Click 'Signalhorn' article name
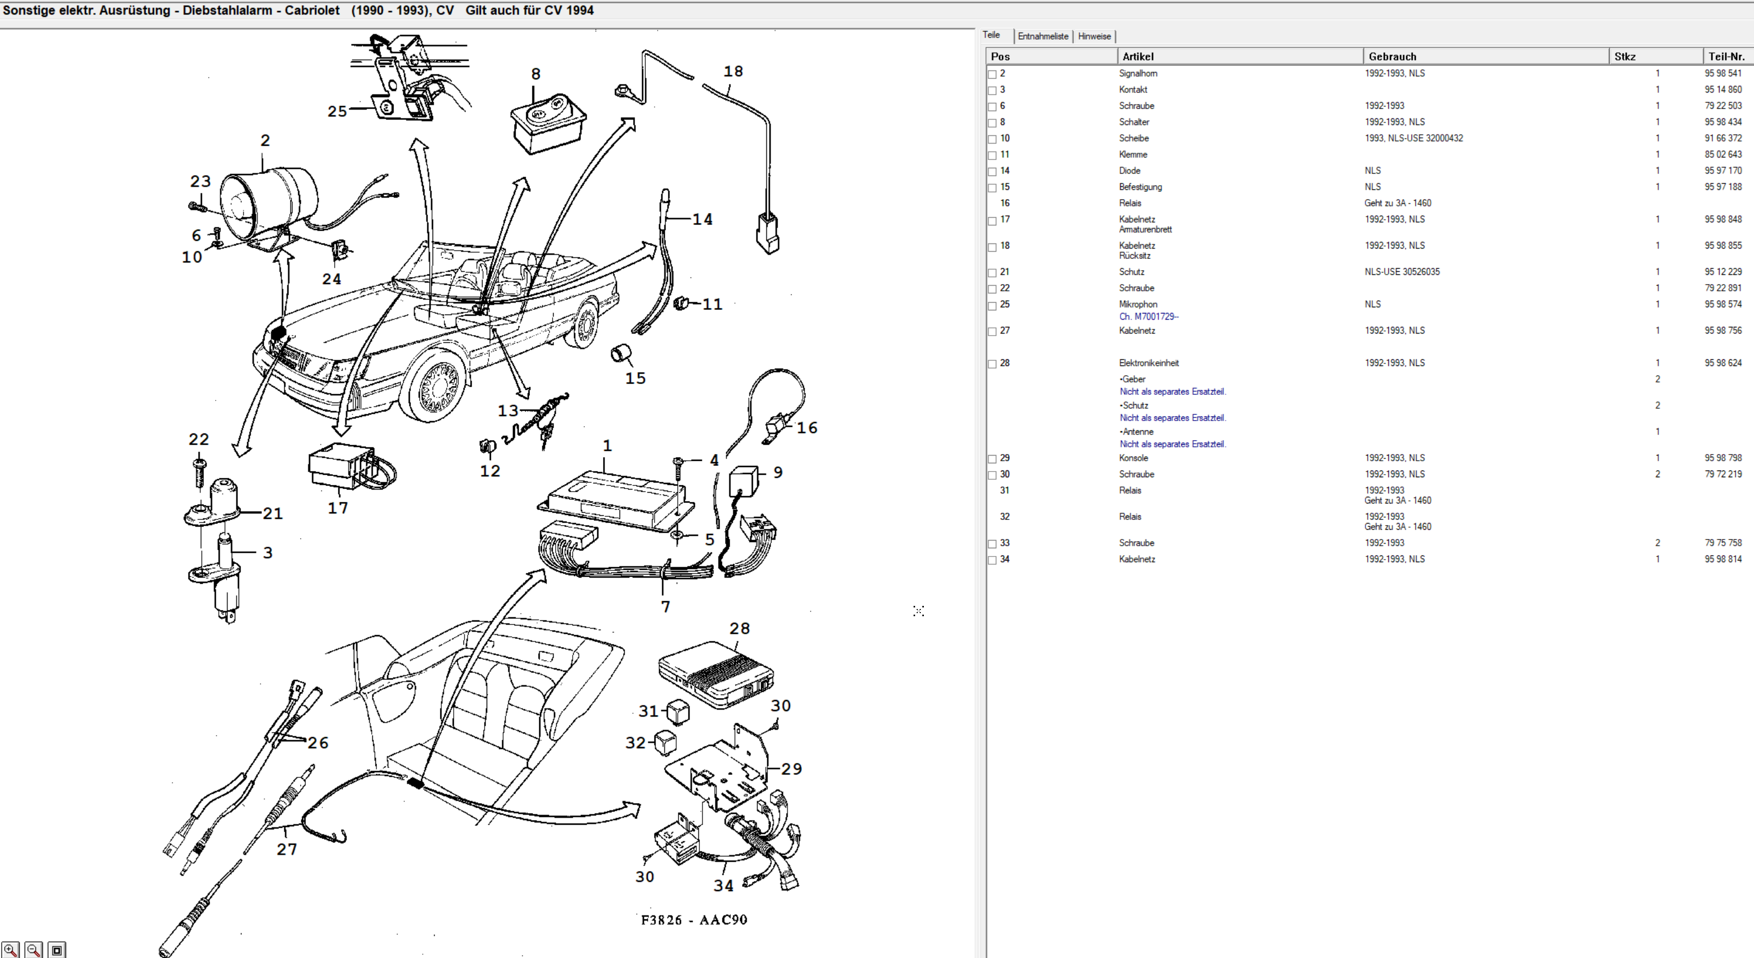This screenshot has width=1754, height=958. coord(1138,74)
